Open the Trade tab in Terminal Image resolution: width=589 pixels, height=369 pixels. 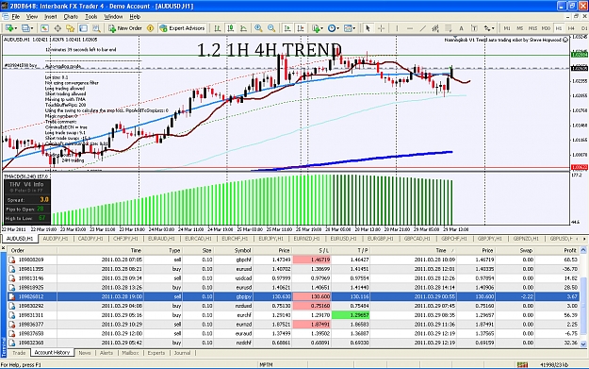point(19,353)
